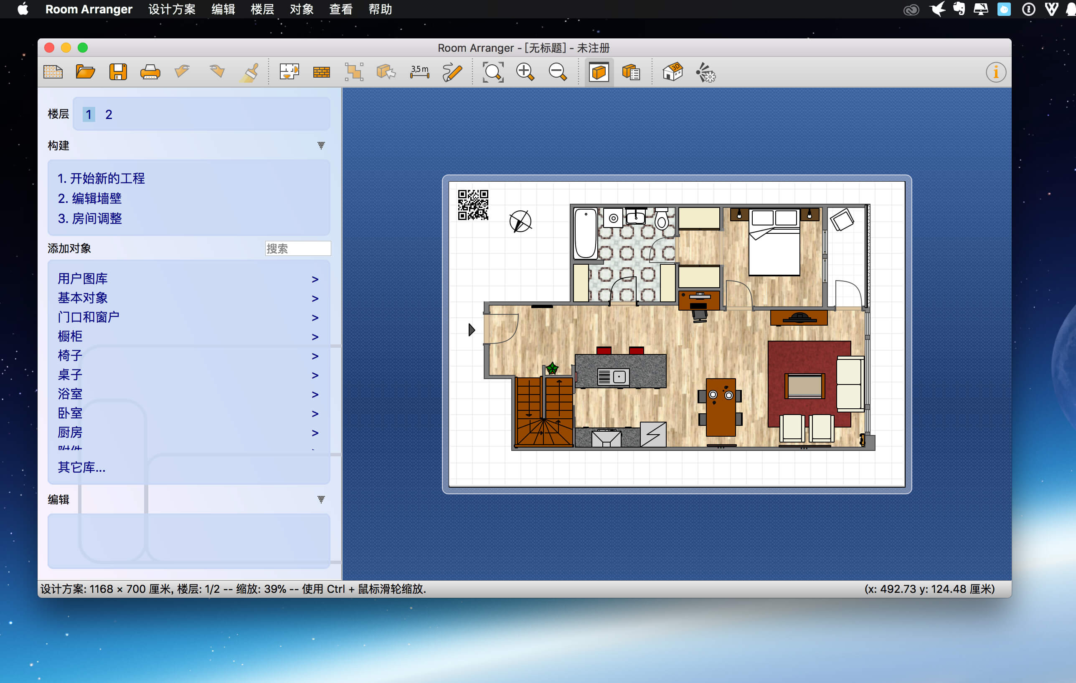Click the resize objects icon

[354, 72]
